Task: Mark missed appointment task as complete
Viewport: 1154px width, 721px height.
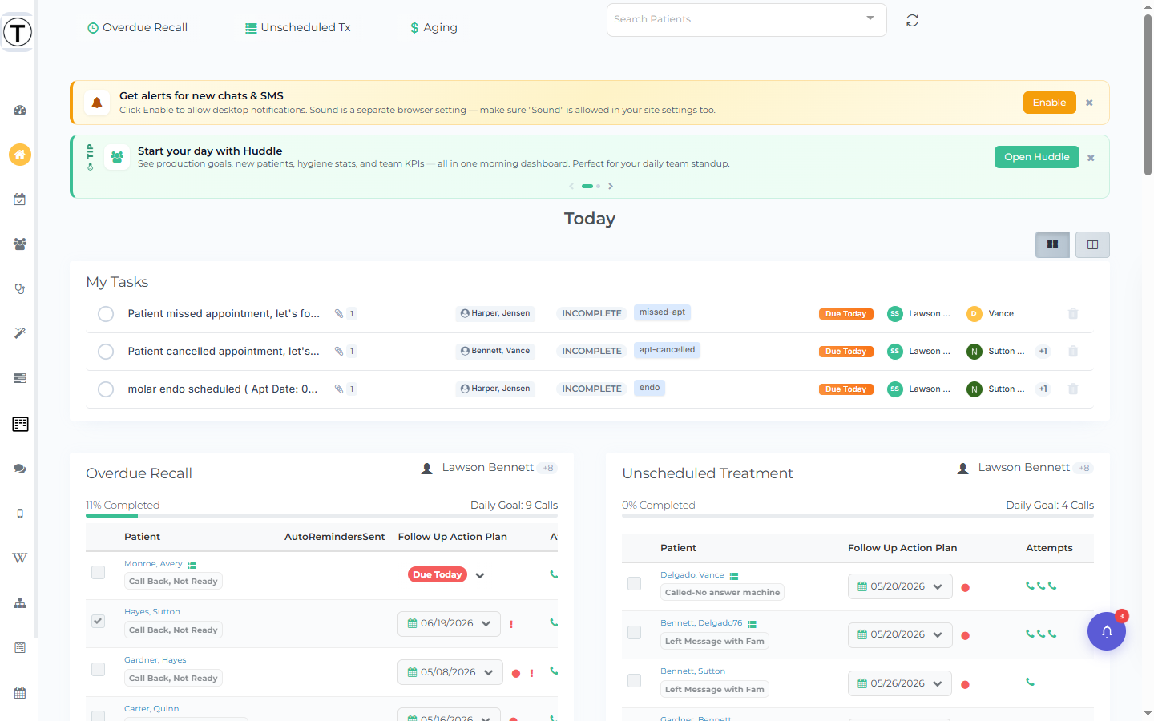Action: pos(106,314)
